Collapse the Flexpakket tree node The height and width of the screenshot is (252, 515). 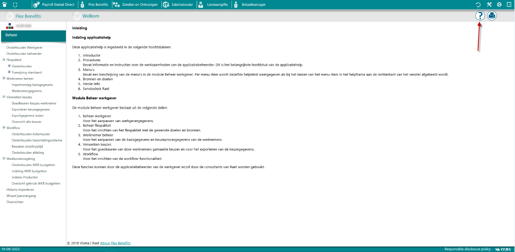click(x=4, y=59)
